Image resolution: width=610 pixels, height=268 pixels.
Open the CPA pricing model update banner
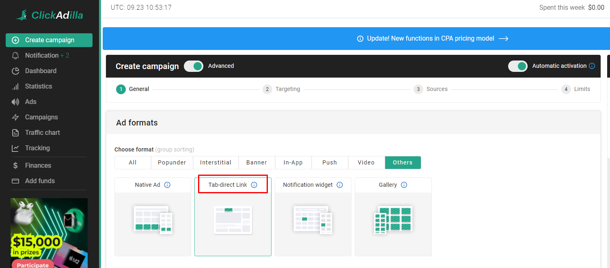point(432,38)
